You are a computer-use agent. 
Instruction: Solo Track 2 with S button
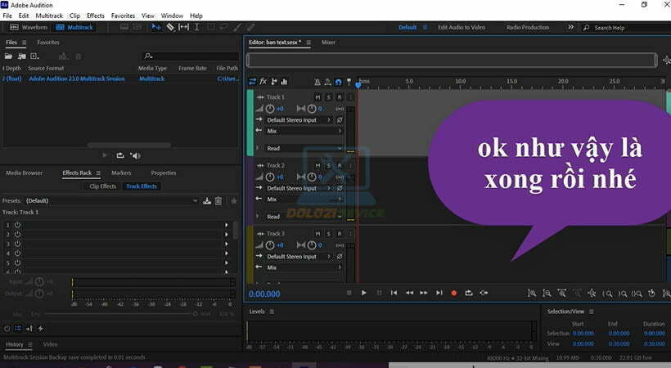click(328, 165)
